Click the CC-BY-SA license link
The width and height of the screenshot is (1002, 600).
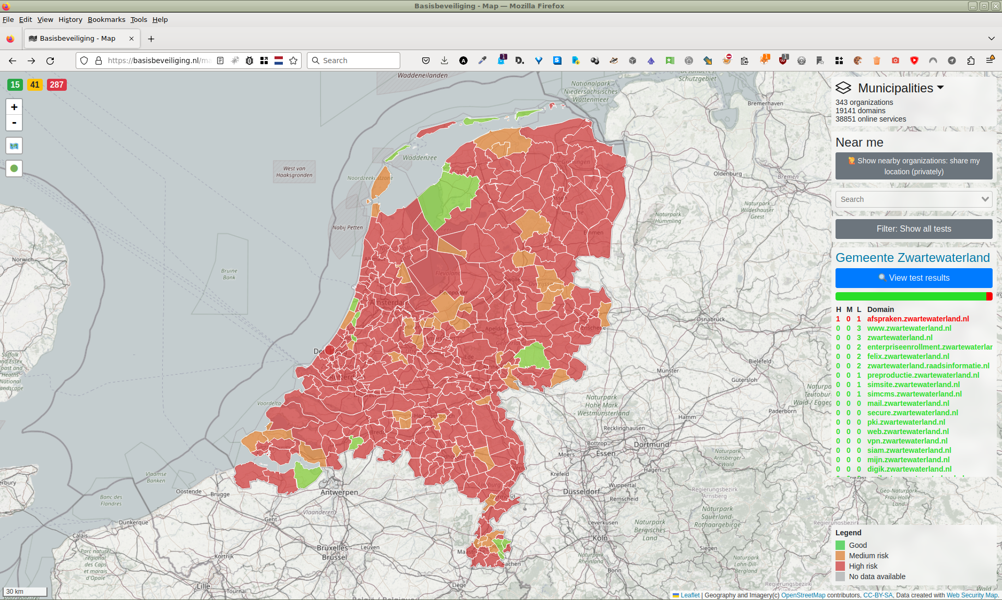878,595
